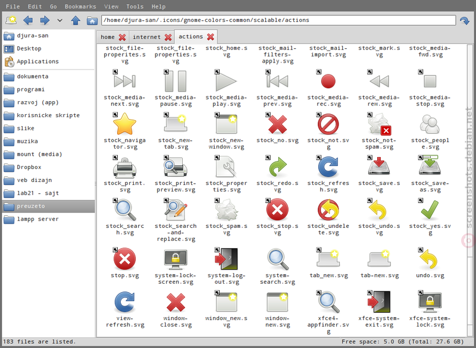This screenshot has width=476, height=348.
Task: Select stock_not-spam.svg icon
Action: pos(379,124)
